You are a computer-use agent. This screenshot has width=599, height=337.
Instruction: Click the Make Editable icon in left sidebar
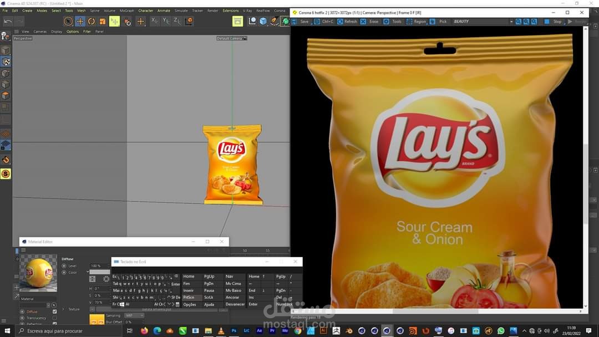tap(6, 36)
